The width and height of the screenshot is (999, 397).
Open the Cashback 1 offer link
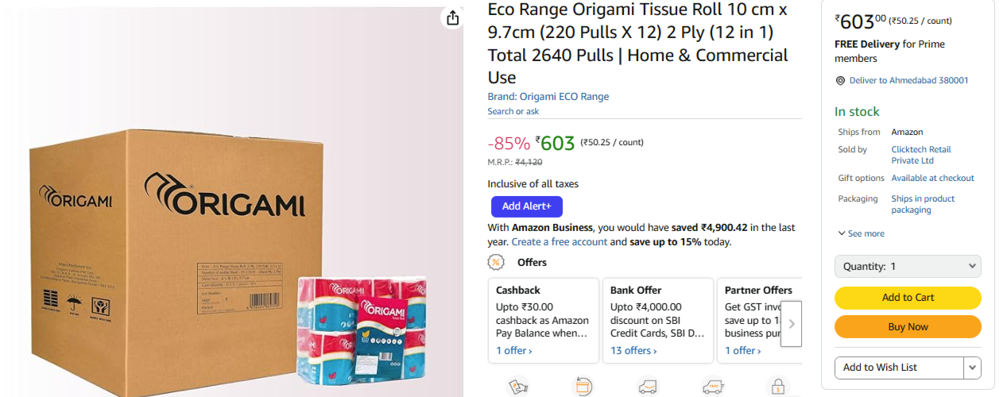514,350
